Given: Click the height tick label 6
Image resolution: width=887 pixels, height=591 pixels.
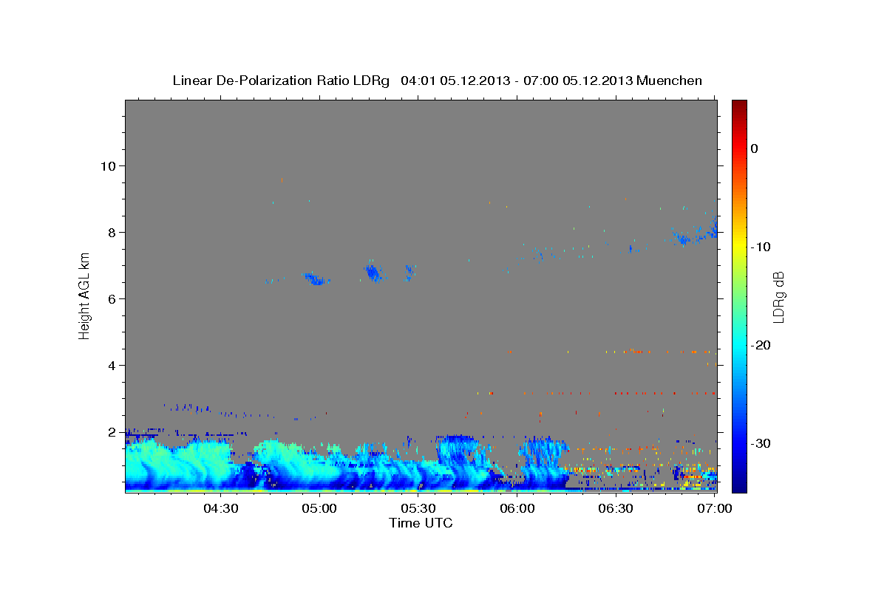Looking at the screenshot, I should (x=112, y=298).
